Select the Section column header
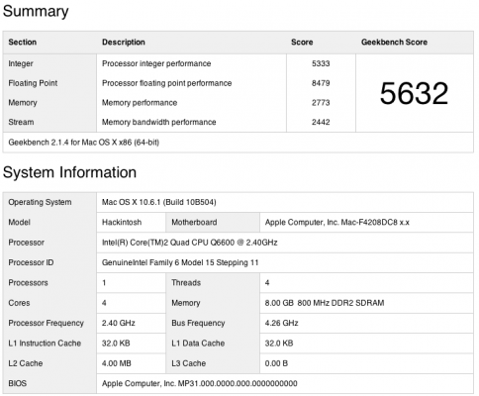This screenshot has width=479, height=396. (x=23, y=43)
